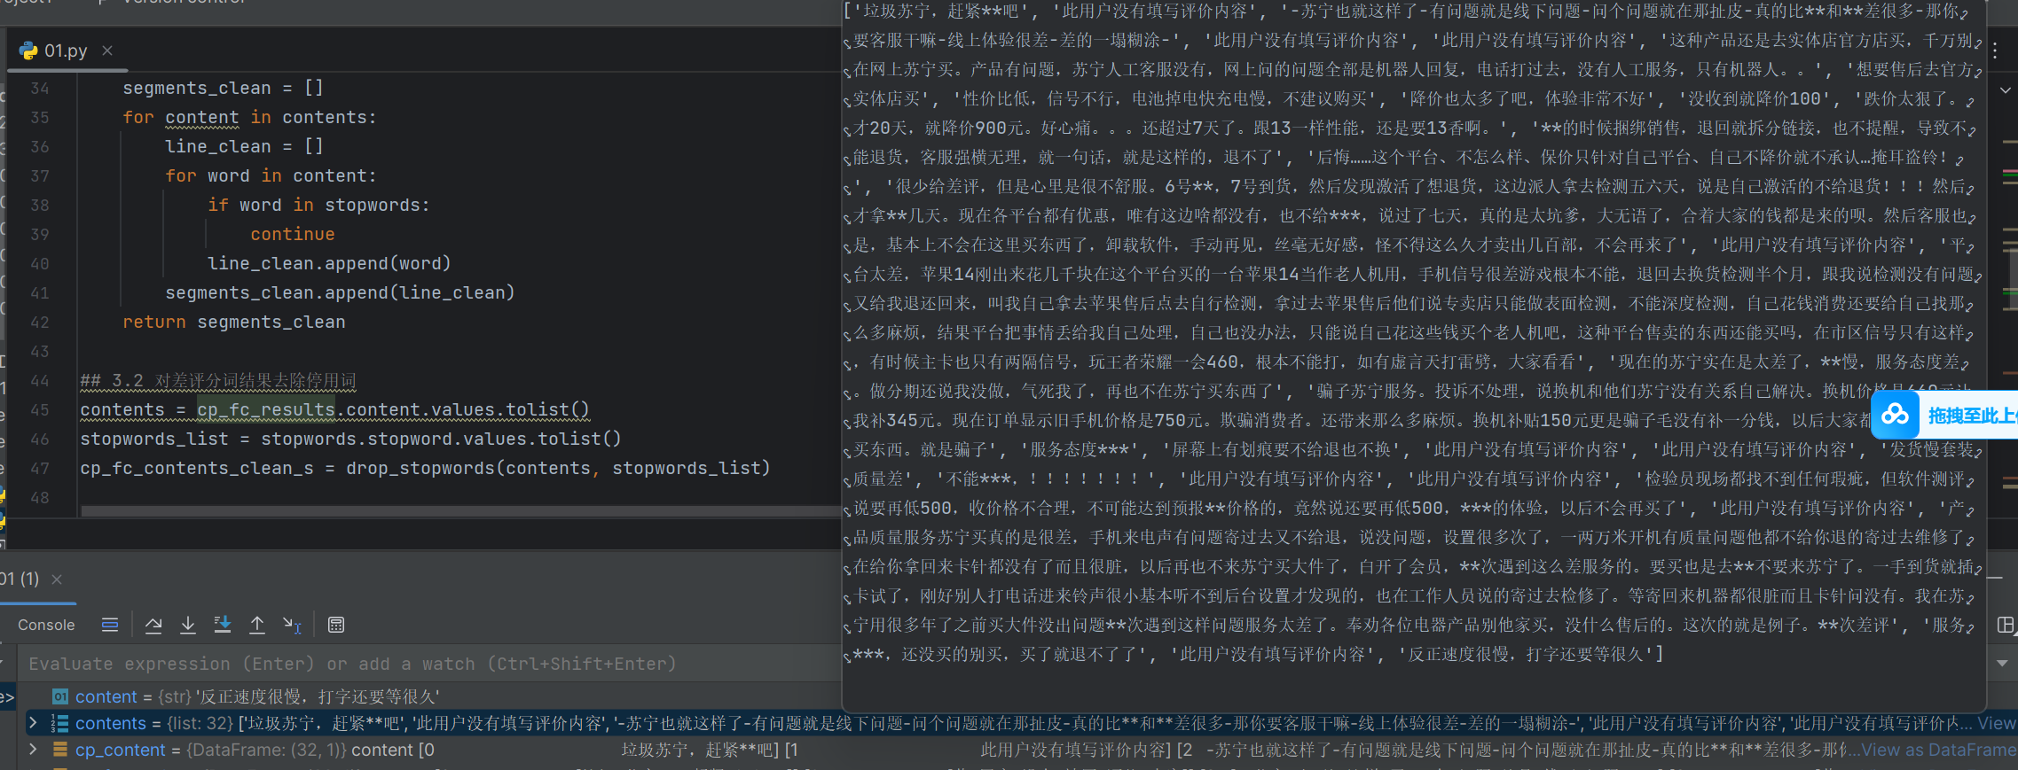Close the 01 (1) debug session tab
This screenshot has height=770, width=2018.
coord(57,579)
